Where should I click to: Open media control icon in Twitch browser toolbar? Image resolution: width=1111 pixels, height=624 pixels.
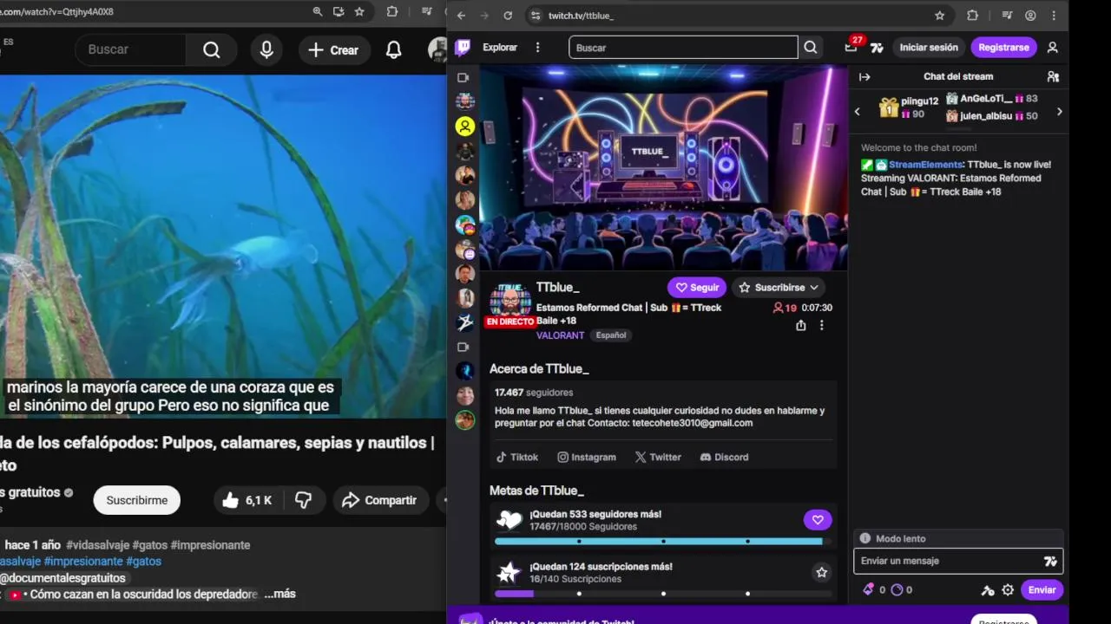pyautogui.click(x=1007, y=16)
